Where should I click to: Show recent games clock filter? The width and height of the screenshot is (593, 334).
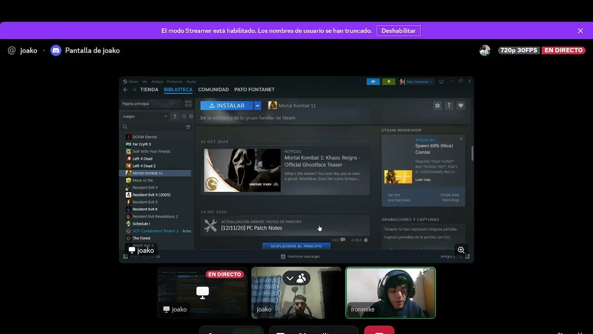184,116
